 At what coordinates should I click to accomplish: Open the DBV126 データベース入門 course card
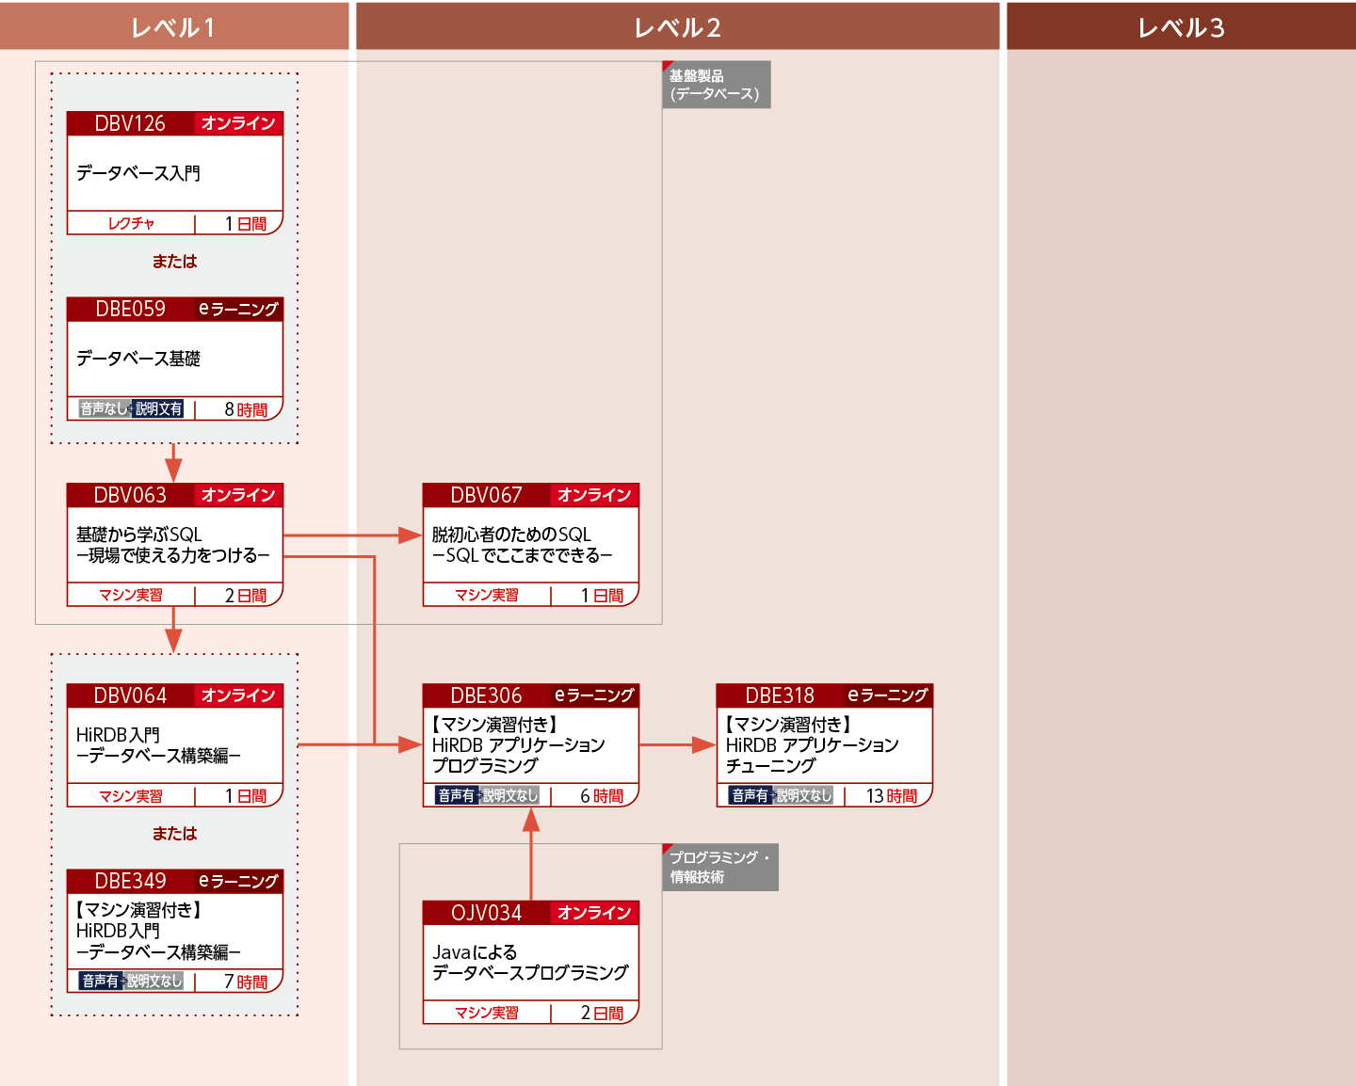point(174,173)
